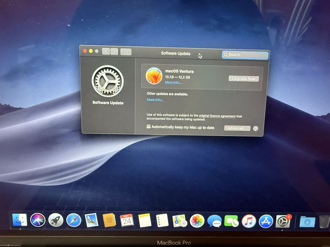Viewport: 330px width, 247px height.
Task: Open the Photos pinwheel icon
Action: click(x=197, y=221)
